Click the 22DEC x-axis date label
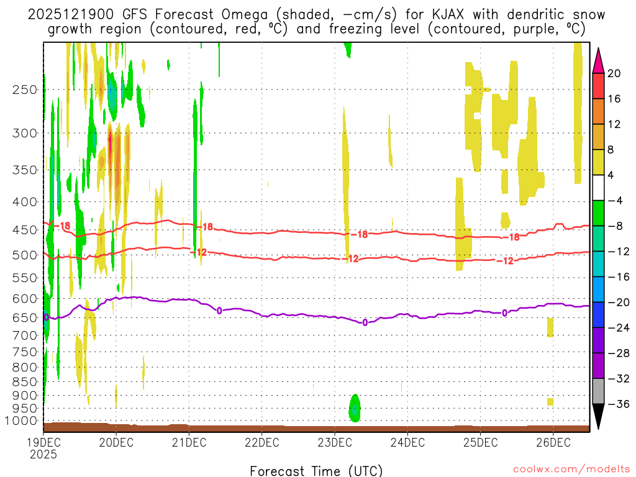Screen dimensions: 636x477 (262, 442)
